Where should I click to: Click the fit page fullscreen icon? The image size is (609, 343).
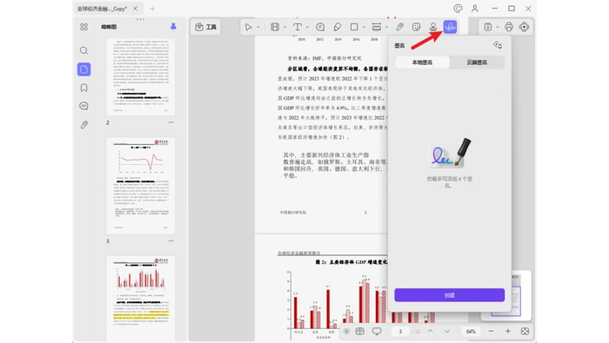pos(525,332)
